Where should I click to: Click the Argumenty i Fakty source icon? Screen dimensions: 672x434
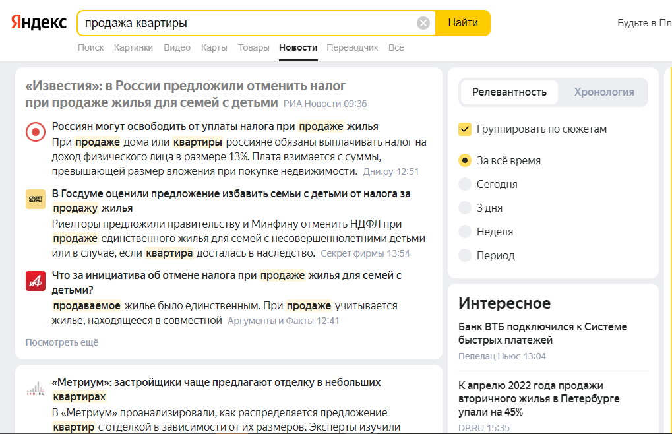[36, 281]
